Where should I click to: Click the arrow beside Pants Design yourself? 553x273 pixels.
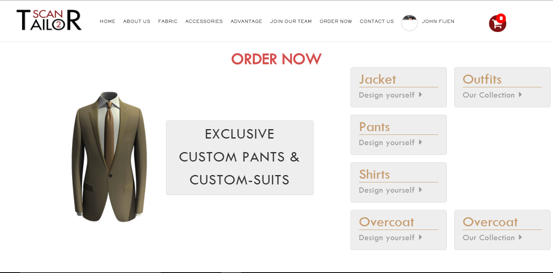click(421, 142)
